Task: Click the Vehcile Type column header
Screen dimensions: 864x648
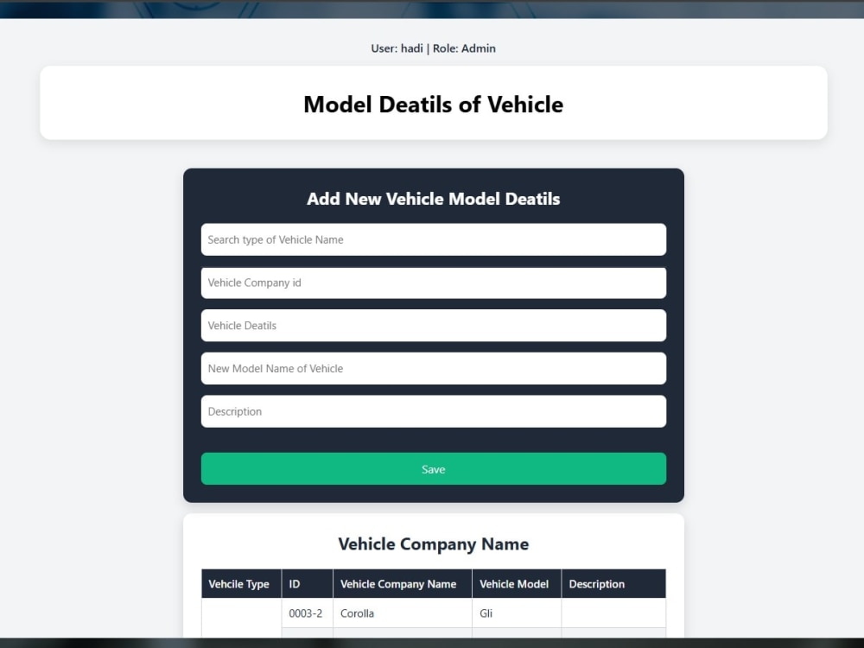Action: pyautogui.click(x=241, y=584)
